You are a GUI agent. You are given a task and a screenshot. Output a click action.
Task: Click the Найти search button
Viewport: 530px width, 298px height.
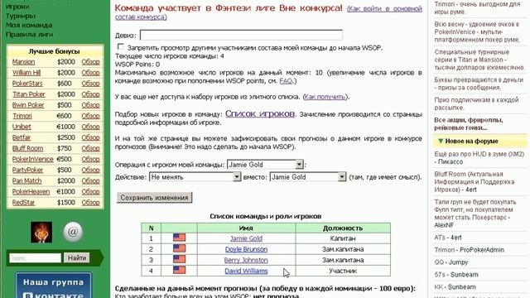pyautogui.click(x=77, y=257)
